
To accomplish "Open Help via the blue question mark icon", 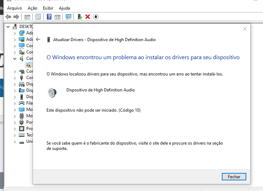I will tap(49, 17).
